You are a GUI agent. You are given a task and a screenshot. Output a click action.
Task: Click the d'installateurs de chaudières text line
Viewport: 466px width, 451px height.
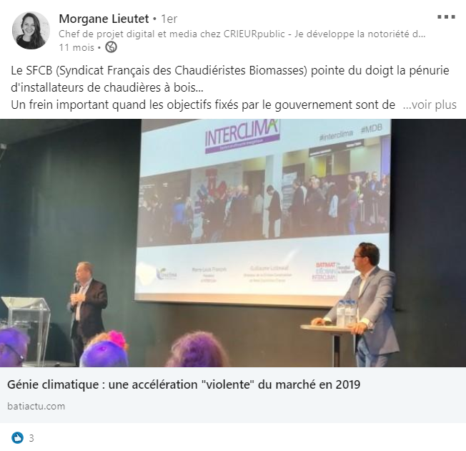107,87
